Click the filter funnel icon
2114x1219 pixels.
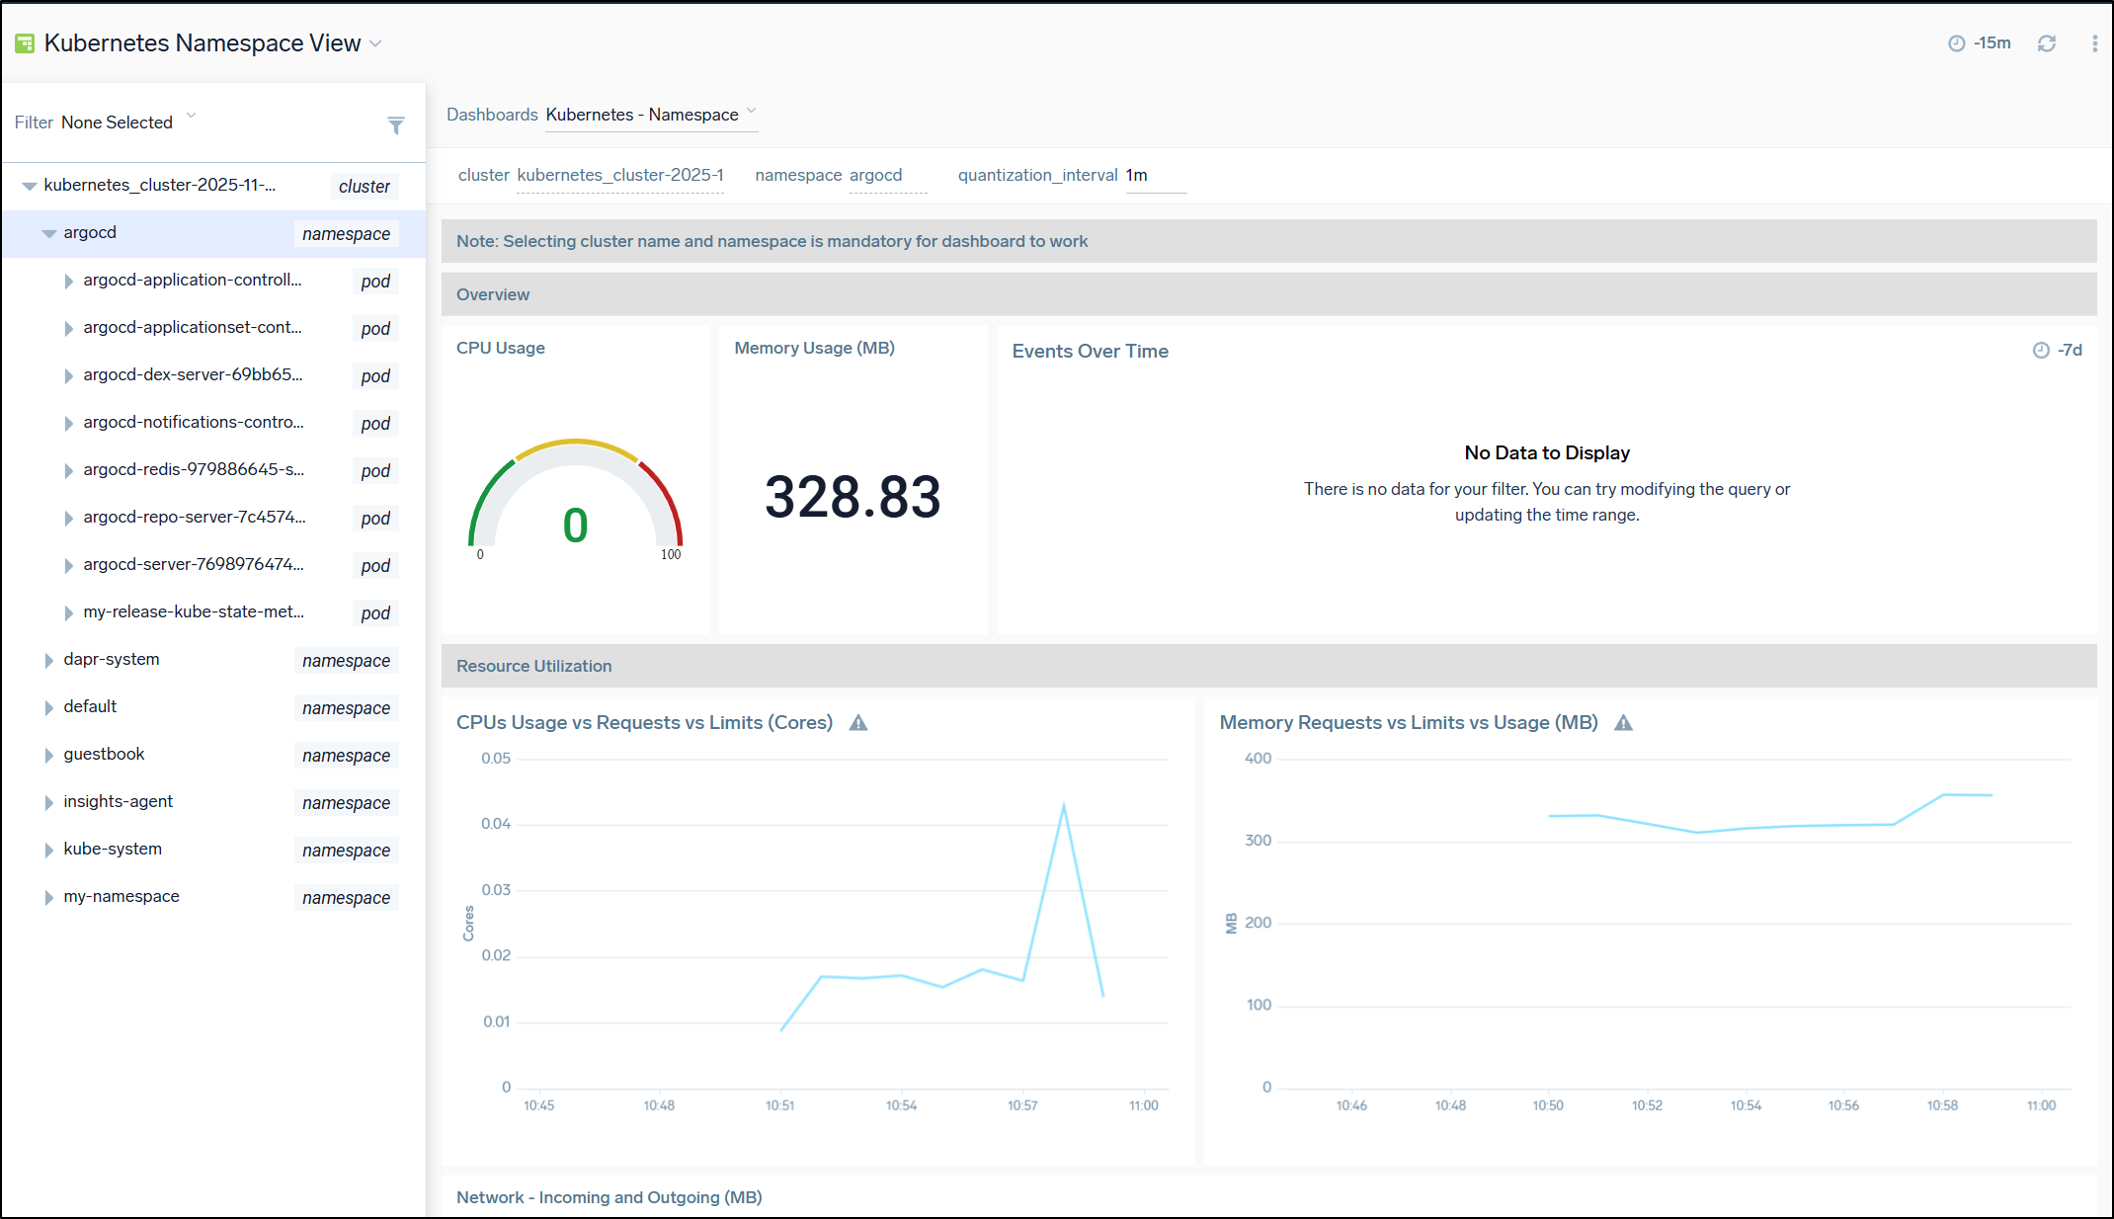[x=395, y=125]
